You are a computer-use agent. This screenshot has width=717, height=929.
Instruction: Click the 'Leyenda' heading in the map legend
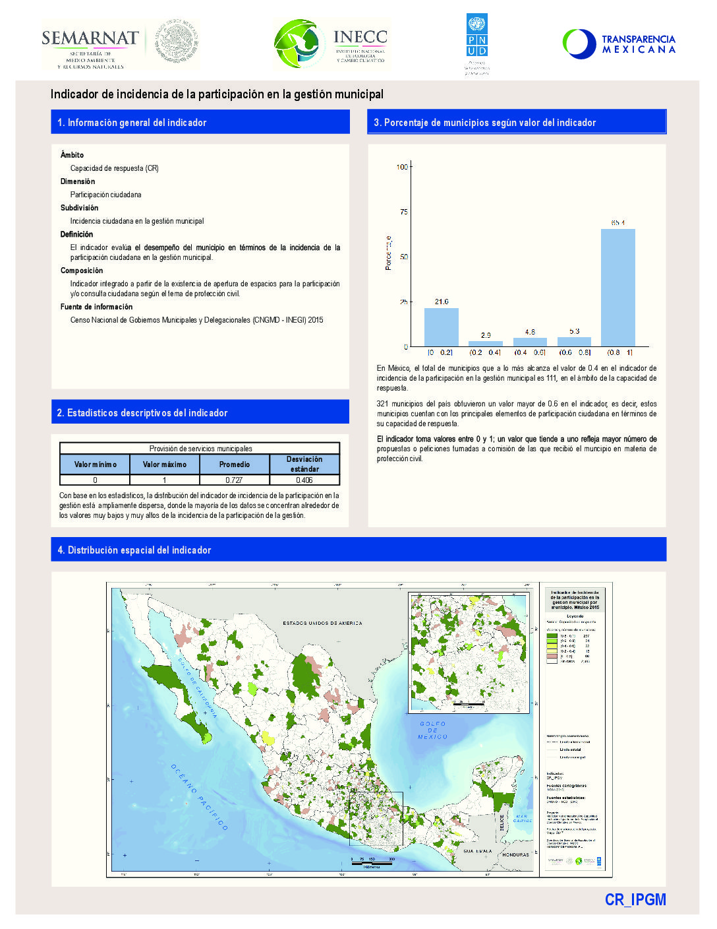pyautogui.click(x=575, y=616)
